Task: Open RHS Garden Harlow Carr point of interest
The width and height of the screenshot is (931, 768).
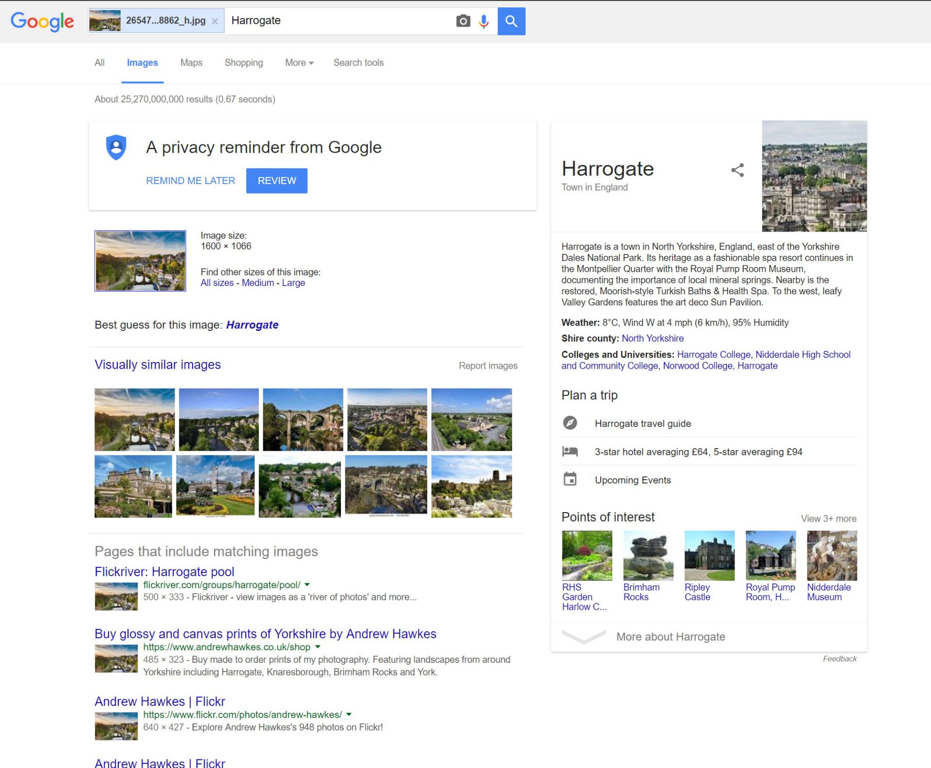Action: click(587, 571)
